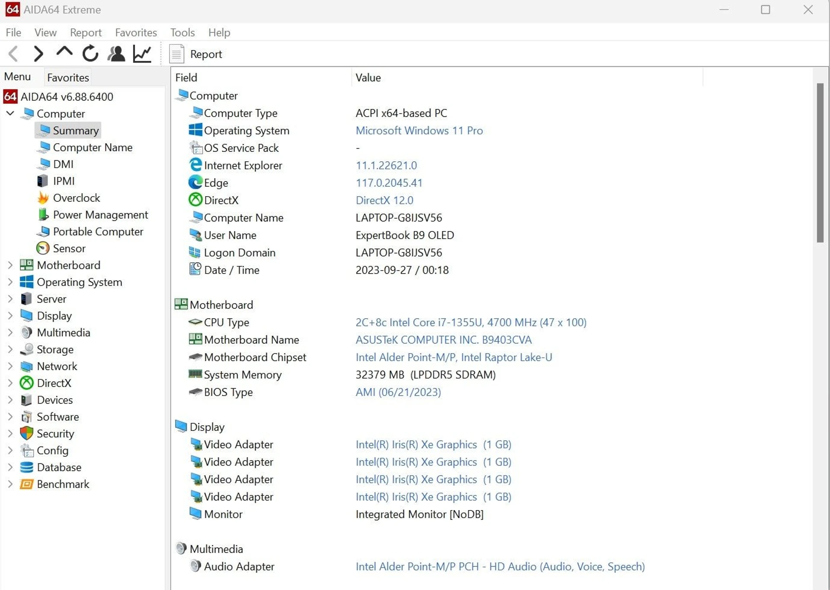Open ASUSTeK COMPUTER INC. B9403CVA link
The image size is (830, 590).
click(x=444, y=340)
